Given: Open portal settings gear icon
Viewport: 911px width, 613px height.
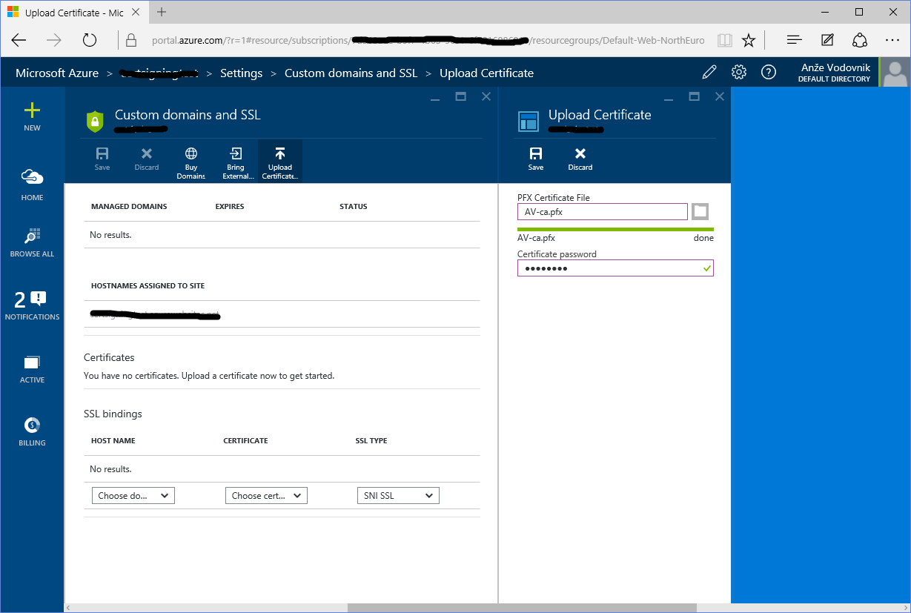Looking at the screenshot, I should (739, 72).
